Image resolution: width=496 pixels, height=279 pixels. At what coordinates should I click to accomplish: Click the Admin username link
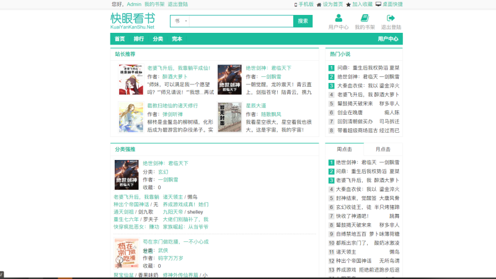pyautogui.click(x=134, y=4)
